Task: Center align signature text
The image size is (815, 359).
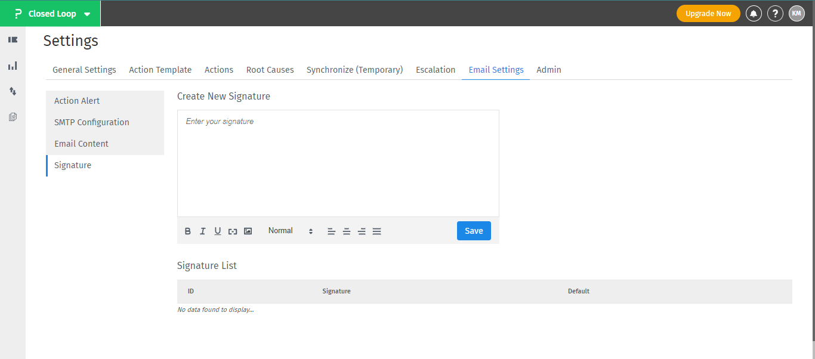Action: pos(347,231)
